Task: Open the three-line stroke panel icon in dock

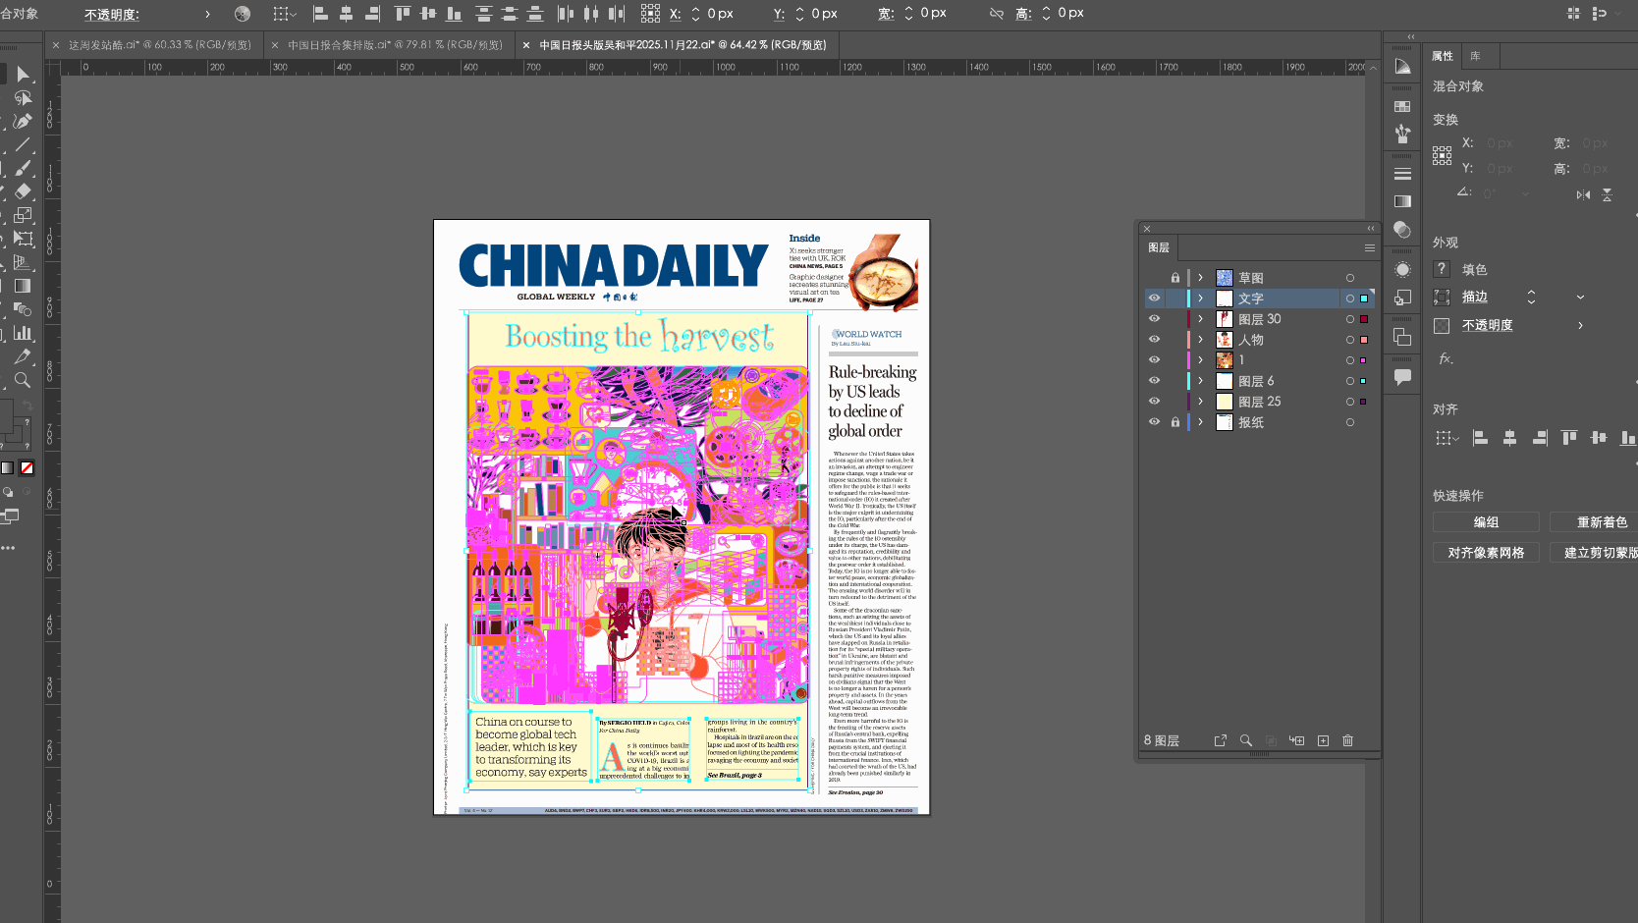Action: tap(1402, 174)
